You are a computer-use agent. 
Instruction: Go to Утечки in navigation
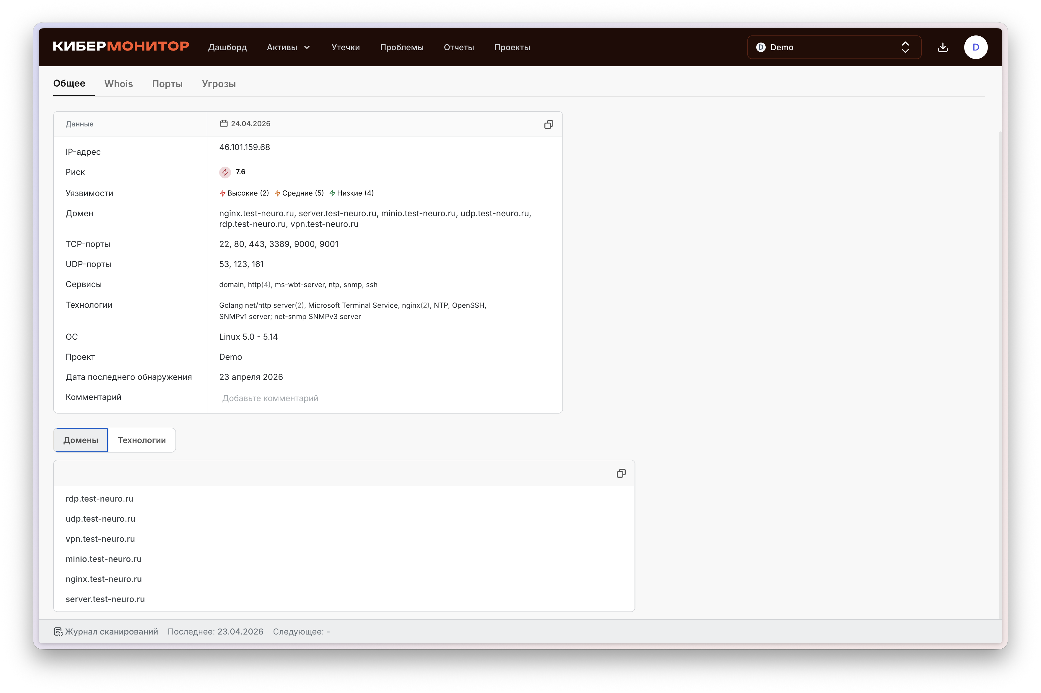pos(346,47)
